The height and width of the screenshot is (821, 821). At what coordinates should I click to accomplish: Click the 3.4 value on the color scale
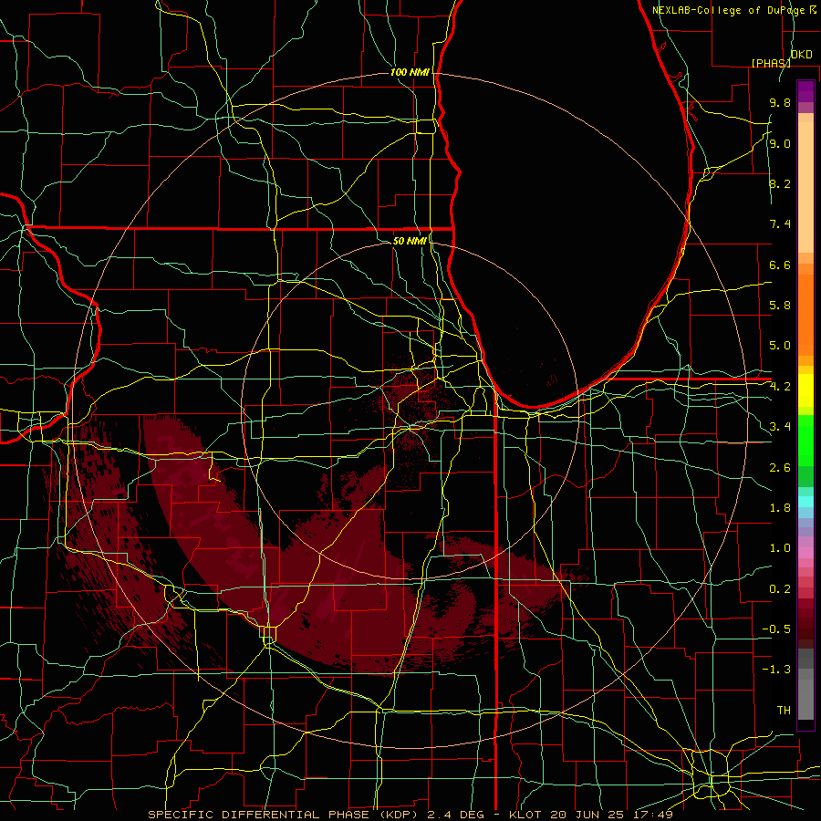780,427
